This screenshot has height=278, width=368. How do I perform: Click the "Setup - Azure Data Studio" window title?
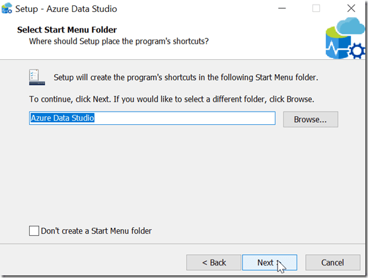pyautogui.click(x=66, y=9)
